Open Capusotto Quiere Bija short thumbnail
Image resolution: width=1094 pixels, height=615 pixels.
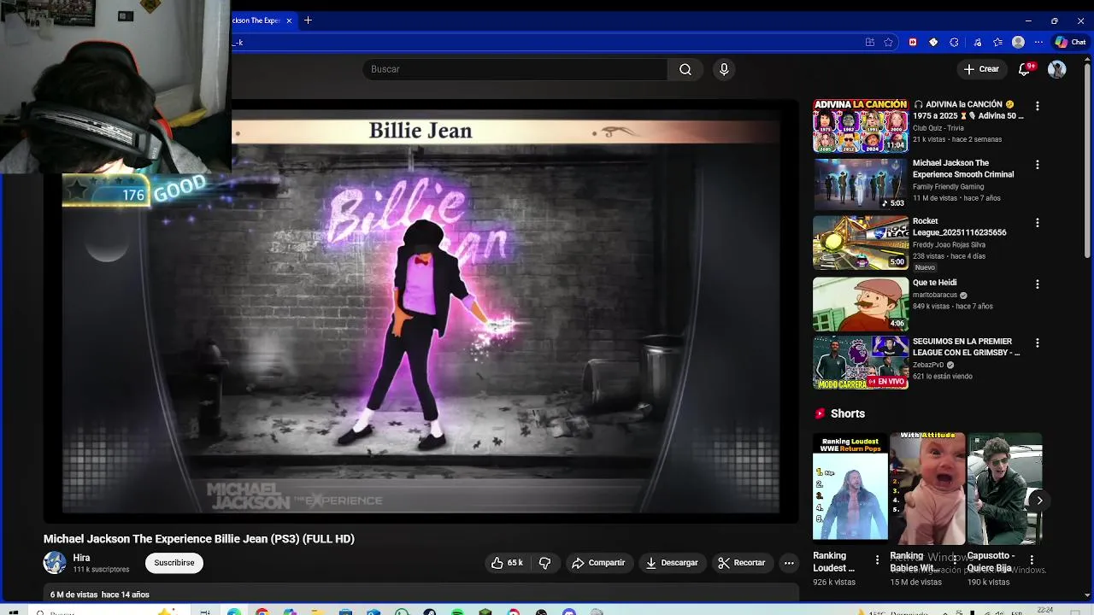point(1004,488)
